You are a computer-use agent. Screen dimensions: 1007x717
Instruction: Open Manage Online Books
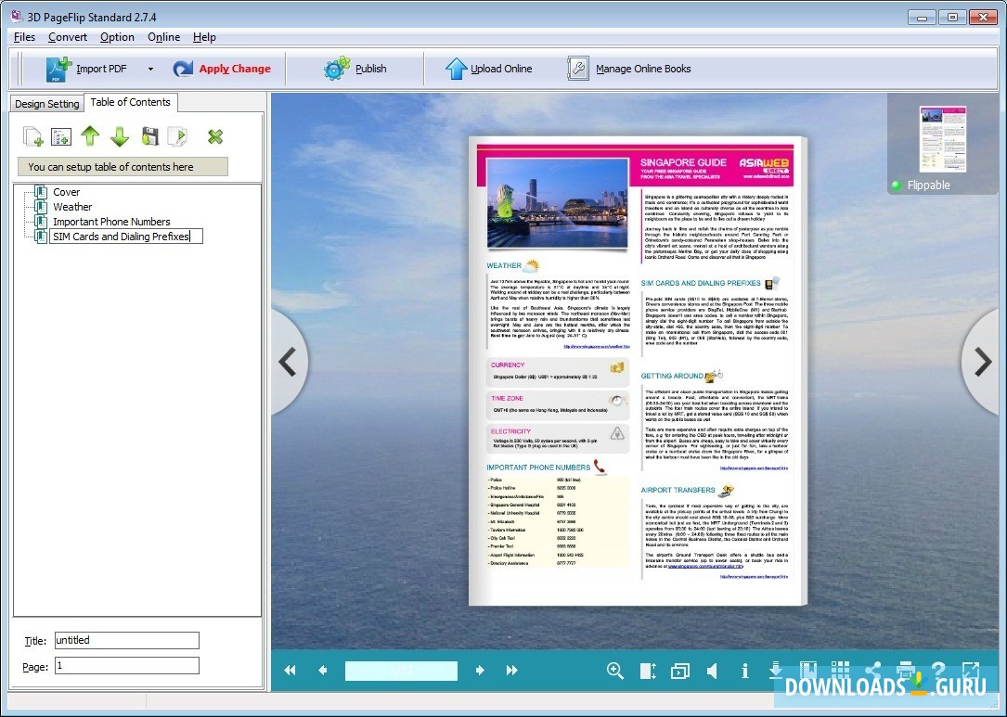click(x=629, y=69)
